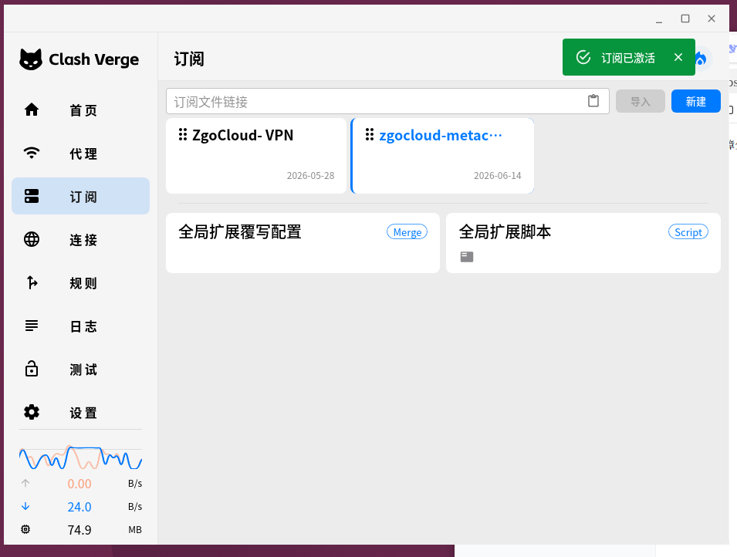Click the 24.0 download speed value
The height and width of the screenshot is (557, 737).
pos(79,507)
